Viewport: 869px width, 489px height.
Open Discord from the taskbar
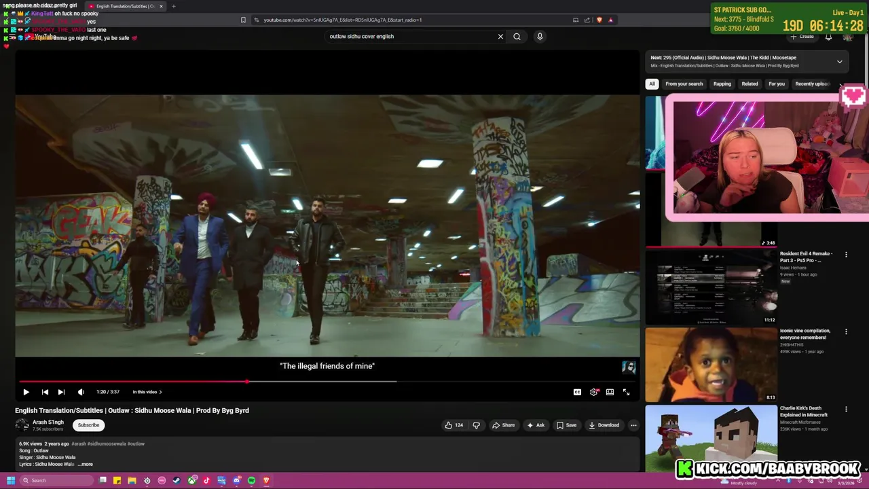pyautogui.click(x=236, y=481)
